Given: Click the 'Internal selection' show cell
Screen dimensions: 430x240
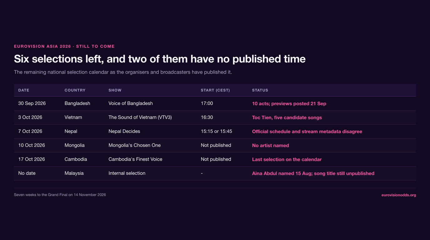Looking at the screenshot, I should click(127, 173).
